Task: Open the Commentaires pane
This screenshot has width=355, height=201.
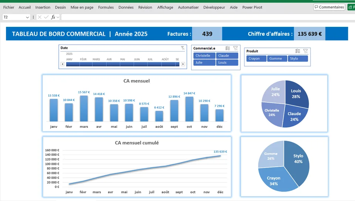Action: tap(329, 7)
